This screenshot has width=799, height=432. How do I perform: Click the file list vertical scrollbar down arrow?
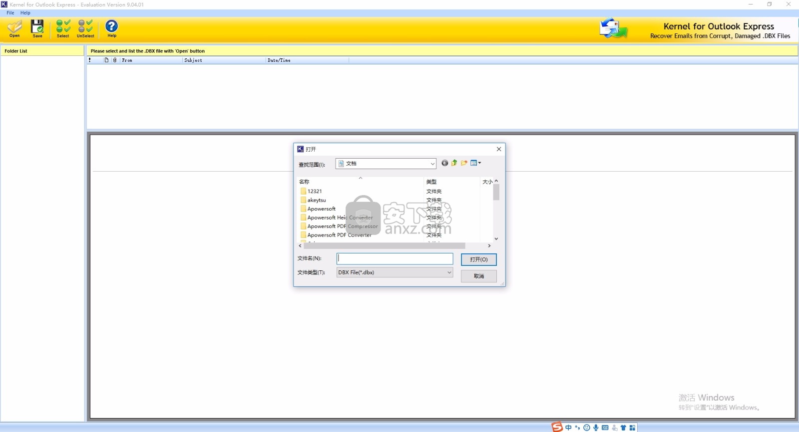(x=496, y=238)
